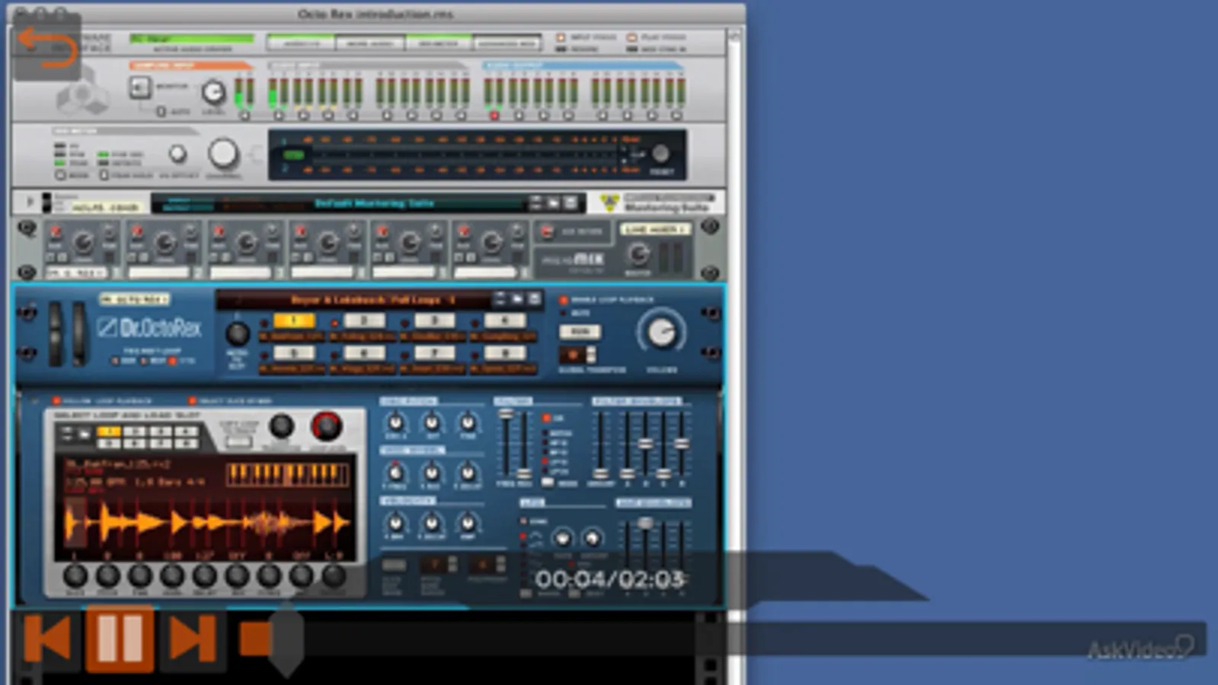Click the Reset button on the Big Meter

661,154
